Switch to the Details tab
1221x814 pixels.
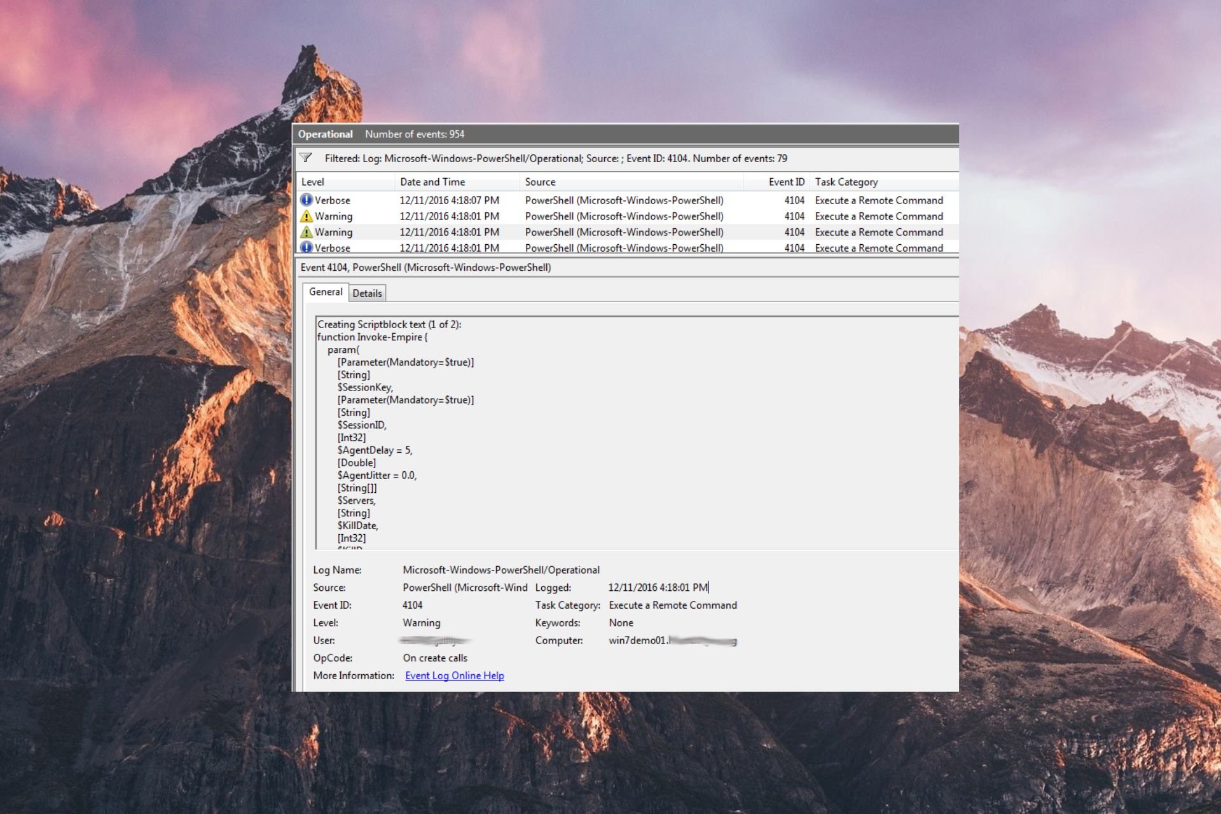click(368, 293)
